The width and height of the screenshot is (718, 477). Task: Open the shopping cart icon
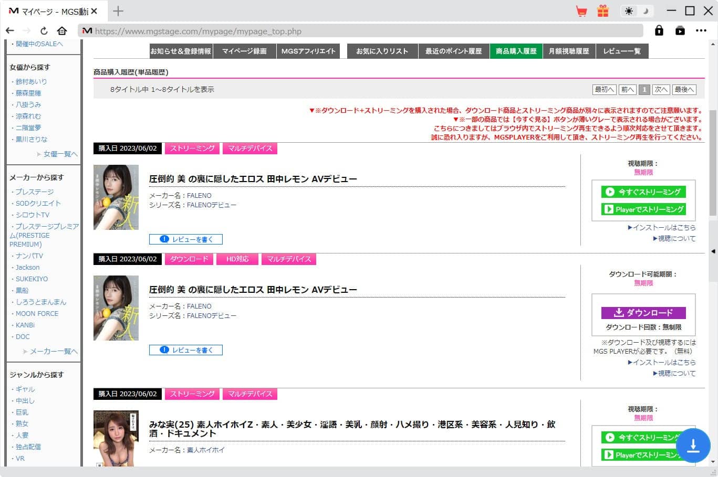tap(581, 11)
